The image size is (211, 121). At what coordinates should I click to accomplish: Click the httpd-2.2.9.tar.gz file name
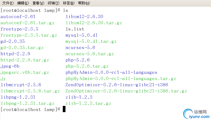click(x=25, y=60)
